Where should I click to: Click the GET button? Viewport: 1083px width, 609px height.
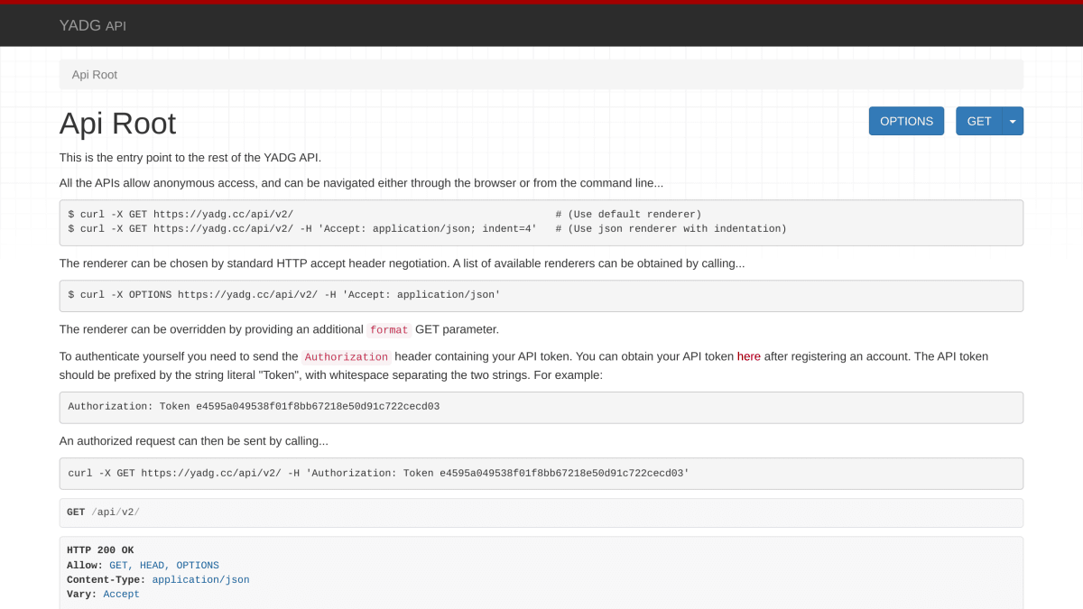979,121
